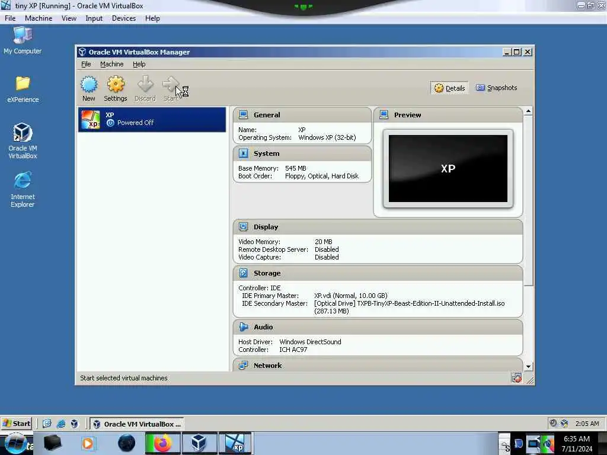This screenshot has width=607, height=455.
Task: Click the System section chip icon
Action: 243,153
